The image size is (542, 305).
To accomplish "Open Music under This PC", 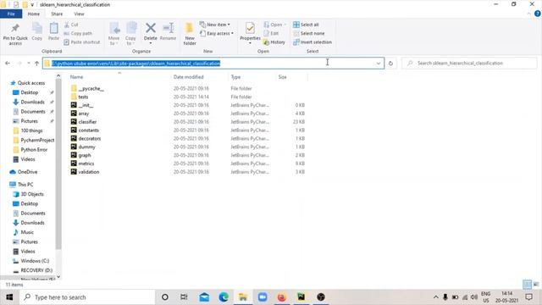I will pos(27,232).
